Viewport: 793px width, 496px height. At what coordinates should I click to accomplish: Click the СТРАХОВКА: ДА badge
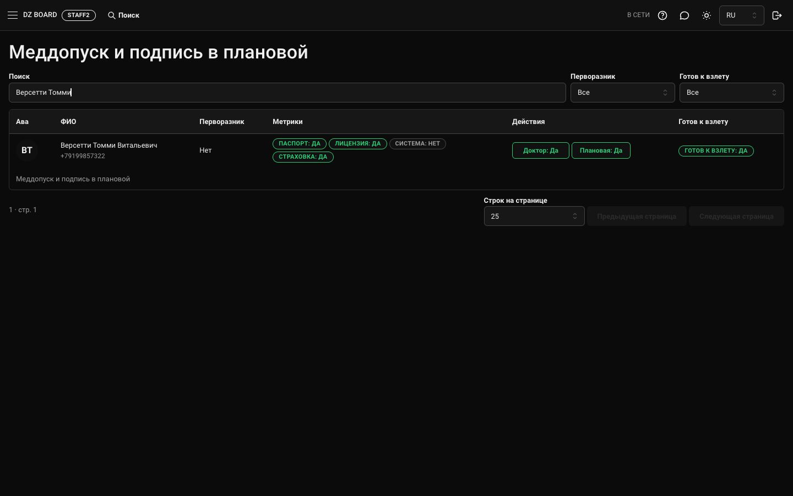click(303, 157)
